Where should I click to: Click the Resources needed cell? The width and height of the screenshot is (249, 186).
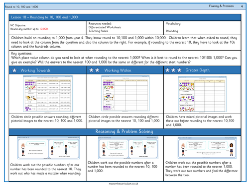click(125, 28)
